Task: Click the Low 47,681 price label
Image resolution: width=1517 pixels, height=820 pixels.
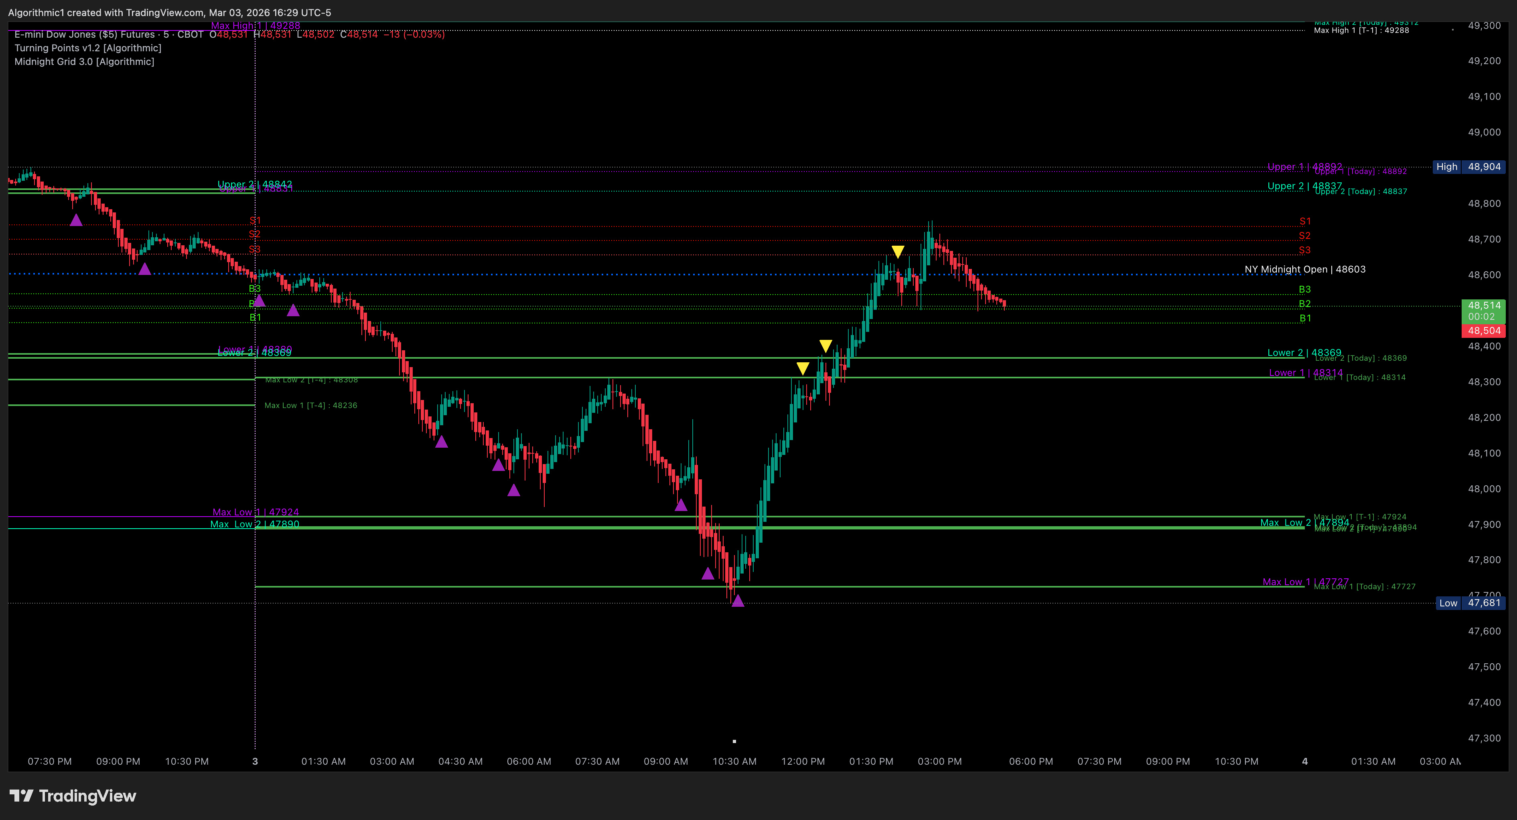Action: (1470, 603)
